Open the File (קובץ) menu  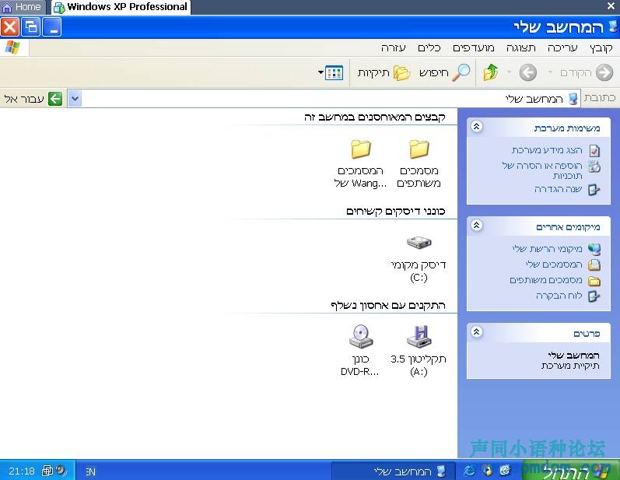tap(601, 48)
